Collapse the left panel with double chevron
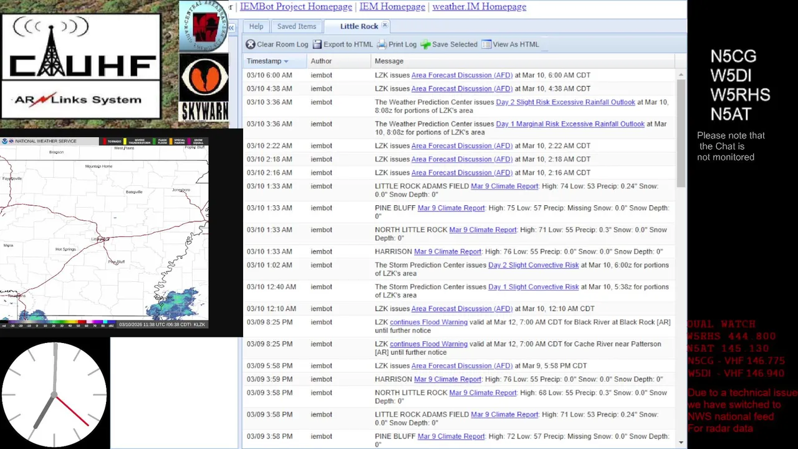Screen dimensions: 798x449 (231, 28)
